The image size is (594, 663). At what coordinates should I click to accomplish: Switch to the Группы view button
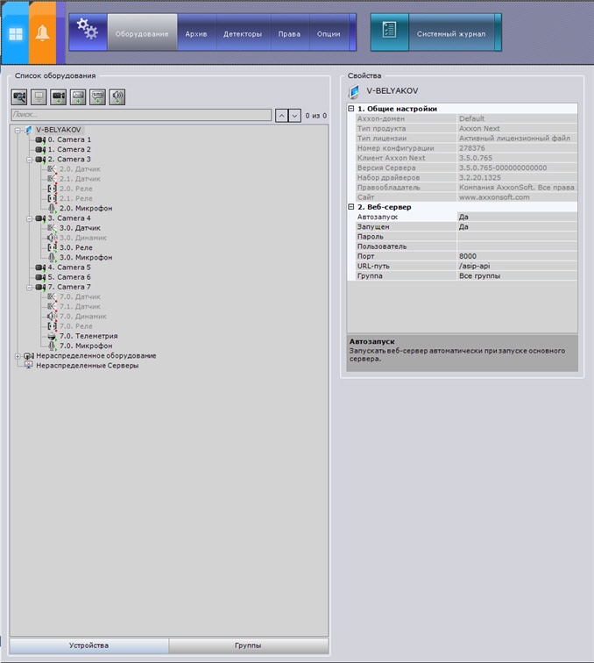tap(248, 645)
